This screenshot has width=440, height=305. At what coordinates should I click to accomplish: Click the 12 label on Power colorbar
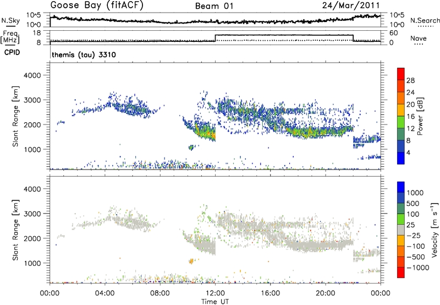tap(410, 129)
